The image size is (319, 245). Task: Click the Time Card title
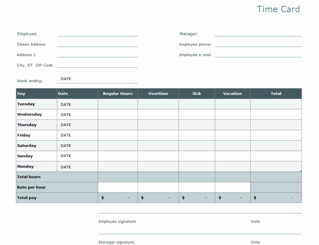click(x=278, y=9)
